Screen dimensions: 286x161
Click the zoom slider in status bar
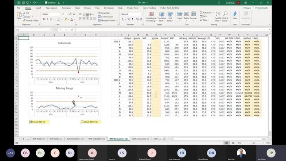coord(254,143)
